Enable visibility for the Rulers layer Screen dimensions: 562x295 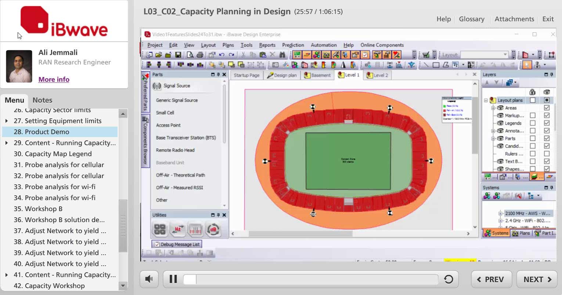(x=547, y=154)
